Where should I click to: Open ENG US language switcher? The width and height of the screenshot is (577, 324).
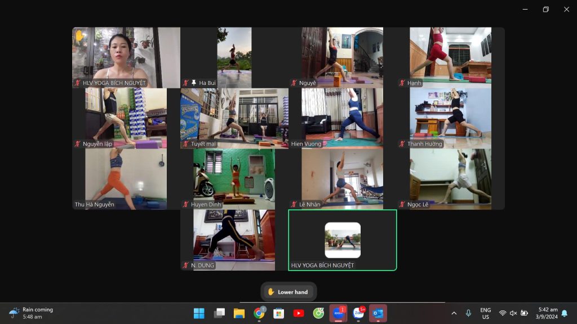coord(485,313)
